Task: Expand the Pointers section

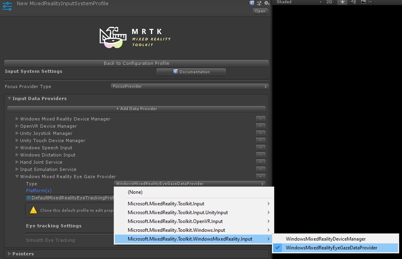Action: pyautogui.click(x=10, y=254)
